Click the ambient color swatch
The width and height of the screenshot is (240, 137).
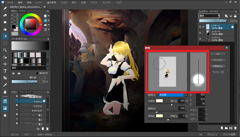[x=159, y=116]
